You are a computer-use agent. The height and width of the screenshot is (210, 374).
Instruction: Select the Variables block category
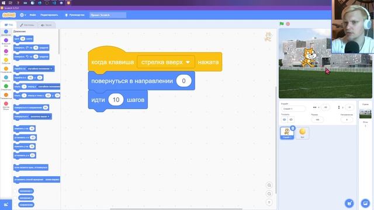(6, 96)
